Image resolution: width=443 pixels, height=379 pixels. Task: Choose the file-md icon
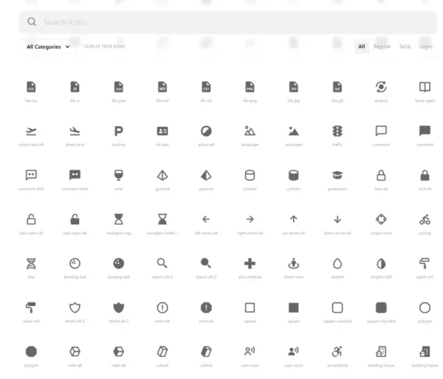[162, 87]
